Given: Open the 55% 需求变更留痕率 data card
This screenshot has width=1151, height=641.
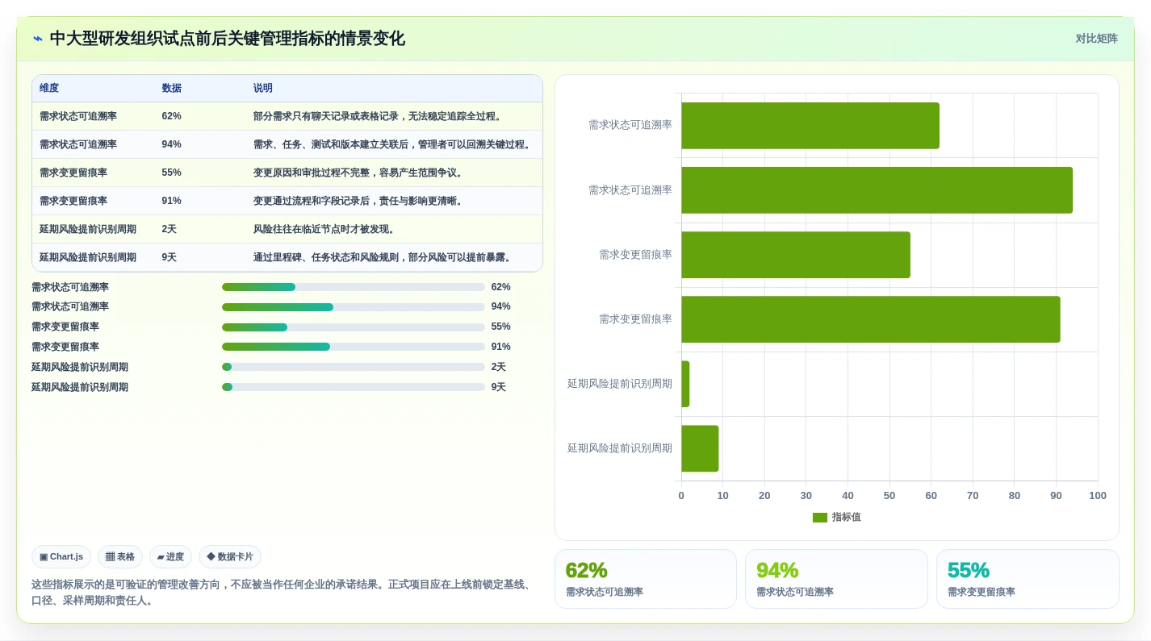Looking at the screenshot, I should pos(1028,579).
